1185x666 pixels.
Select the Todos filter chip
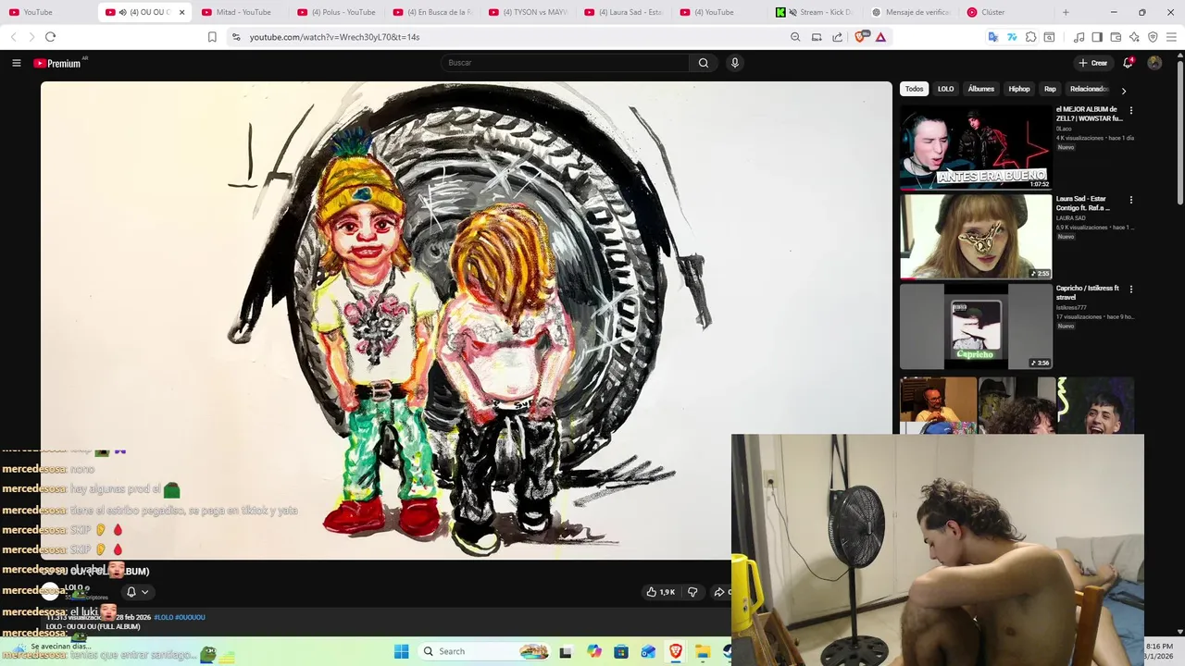tap(915, 89)
